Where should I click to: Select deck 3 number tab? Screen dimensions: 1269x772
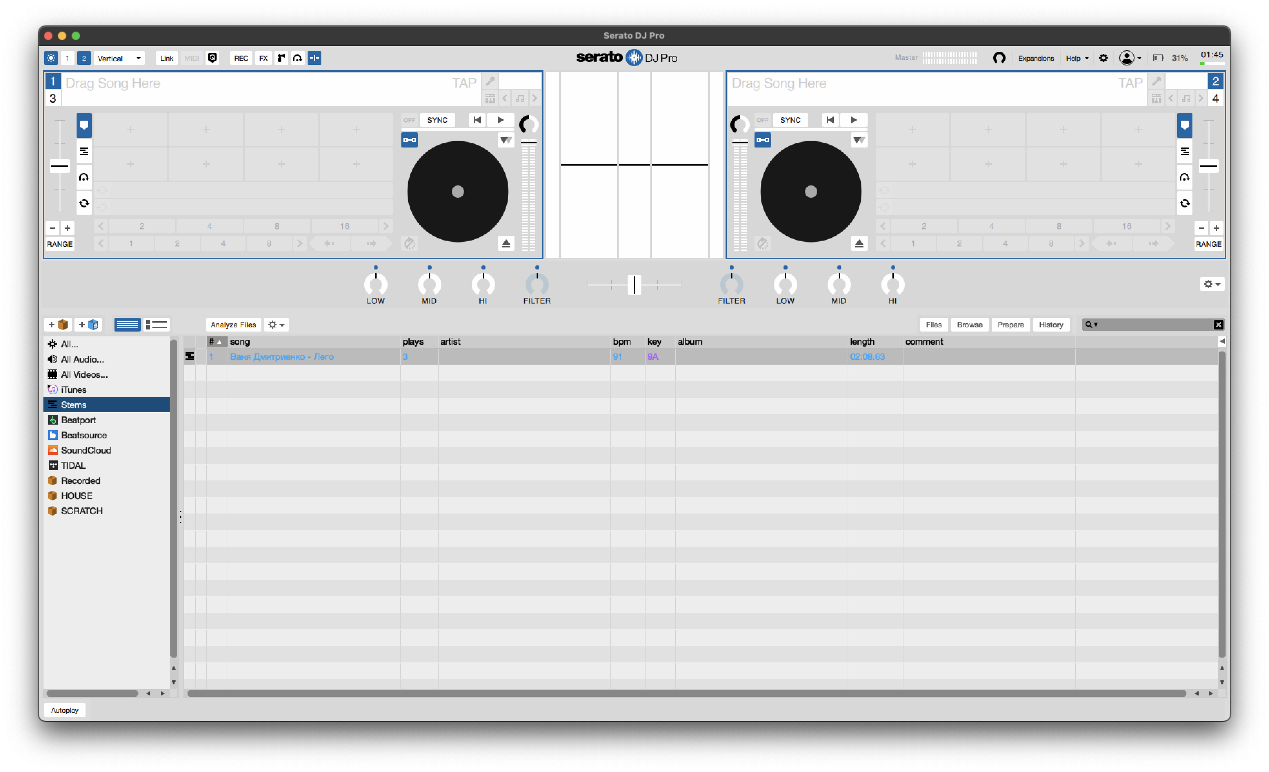coord(52,98)
